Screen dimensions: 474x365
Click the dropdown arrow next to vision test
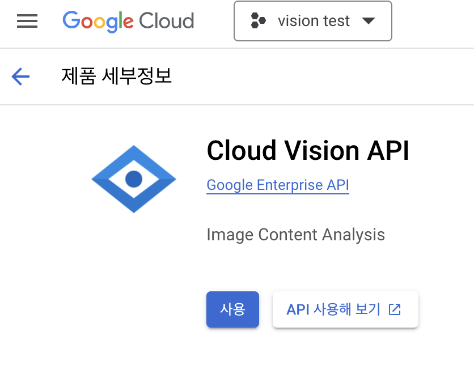pyautogui.click(x=369, y=21)
